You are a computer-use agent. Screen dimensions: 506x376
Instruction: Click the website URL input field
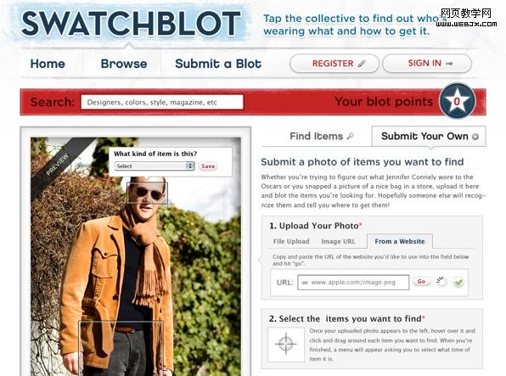click(x=353, y=282)
